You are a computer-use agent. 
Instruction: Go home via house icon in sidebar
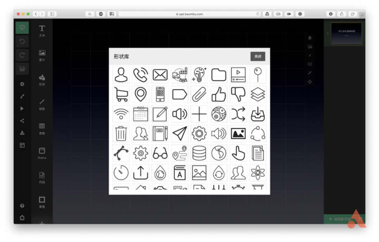pyautogui.click(x=22, y=218)
